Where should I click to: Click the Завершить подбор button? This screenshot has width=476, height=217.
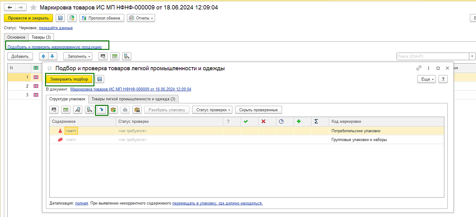coord(69,79)
